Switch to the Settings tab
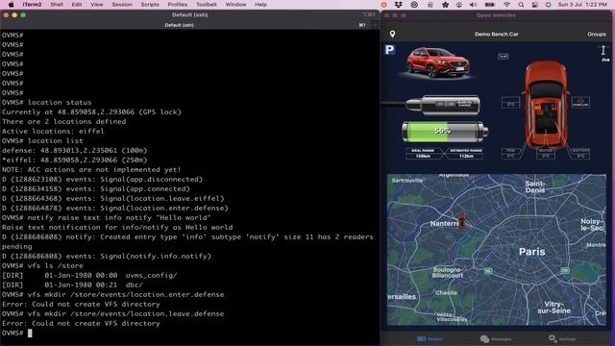The width and height of the screenshot is (615, 346). pos(562,338)
